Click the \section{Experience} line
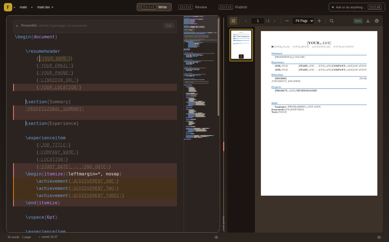 coord(52,123)
